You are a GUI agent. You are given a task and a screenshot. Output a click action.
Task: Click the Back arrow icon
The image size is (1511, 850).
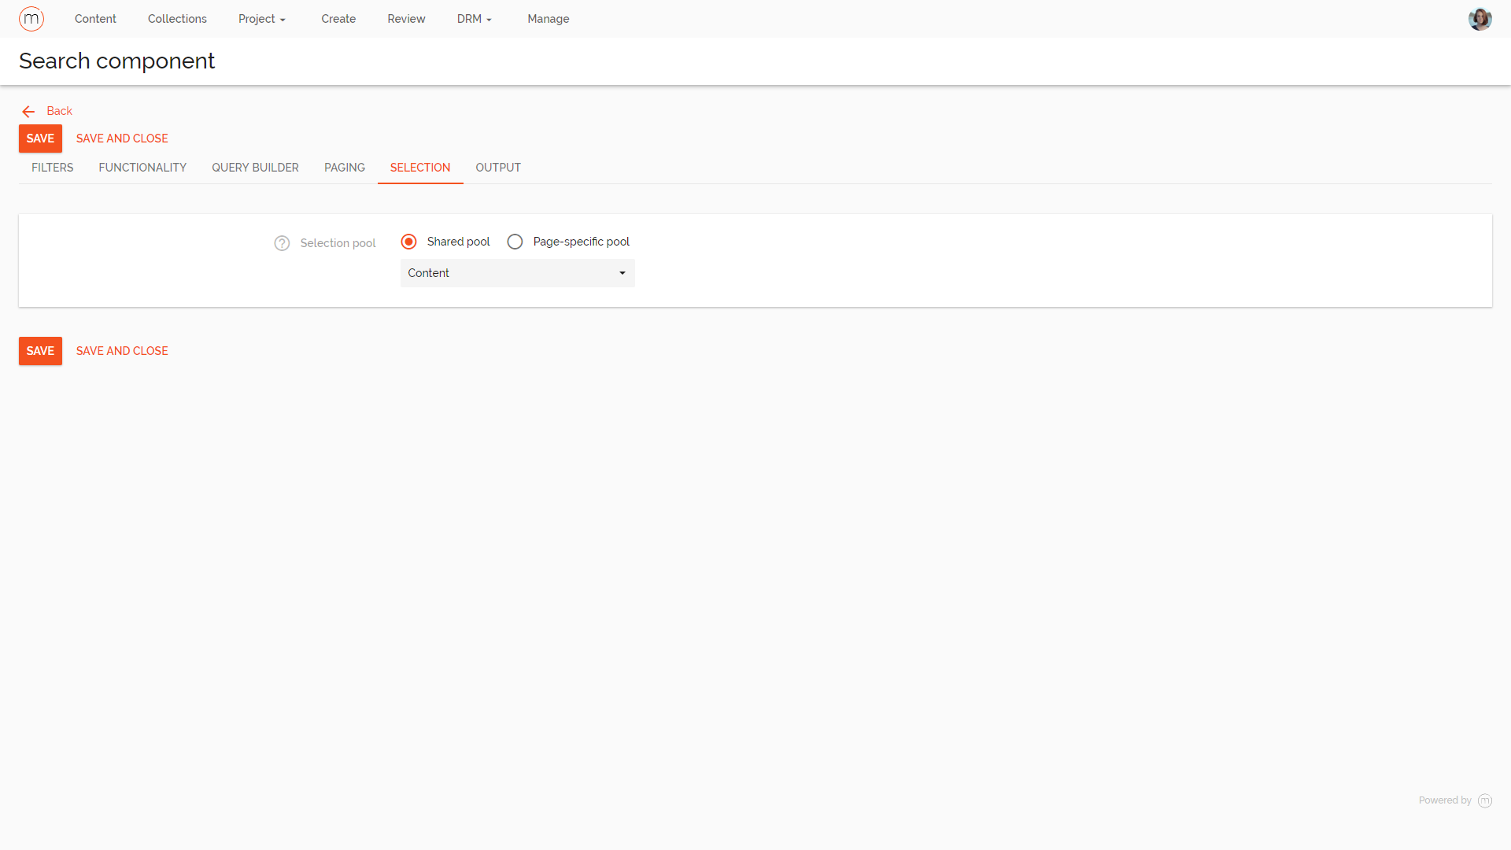tap(28, 111)
